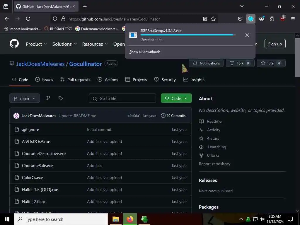Open the Gocullinator repository link
Image resolution: width=300 pixels, height=225 pixels.
click(x=86, y=64)
